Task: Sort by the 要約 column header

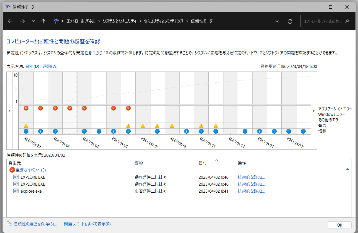Action: click(165, 163)
